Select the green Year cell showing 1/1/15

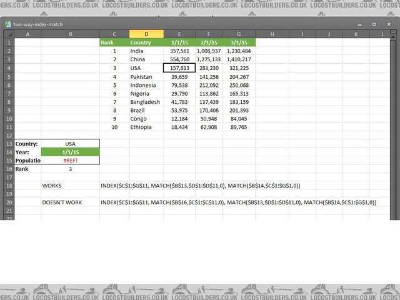pyautogui.click(x=70, y=152)
